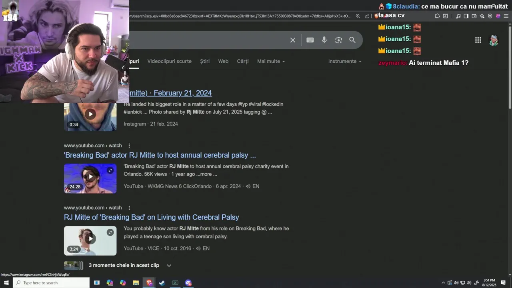This screenshot has height=288, width=512.
Task: Open Task View from the taskbar
Action: click(96, 283)
